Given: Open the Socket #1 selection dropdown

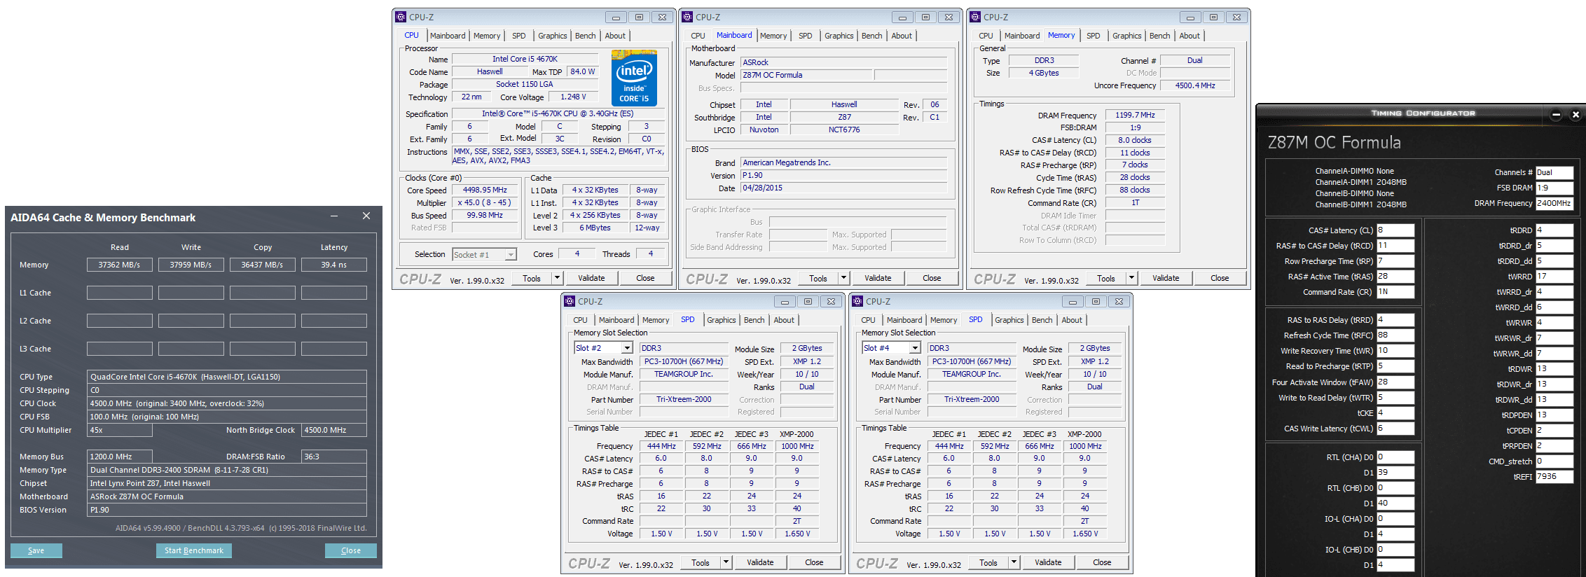Looking at the screenshot, I should point(511,255).
